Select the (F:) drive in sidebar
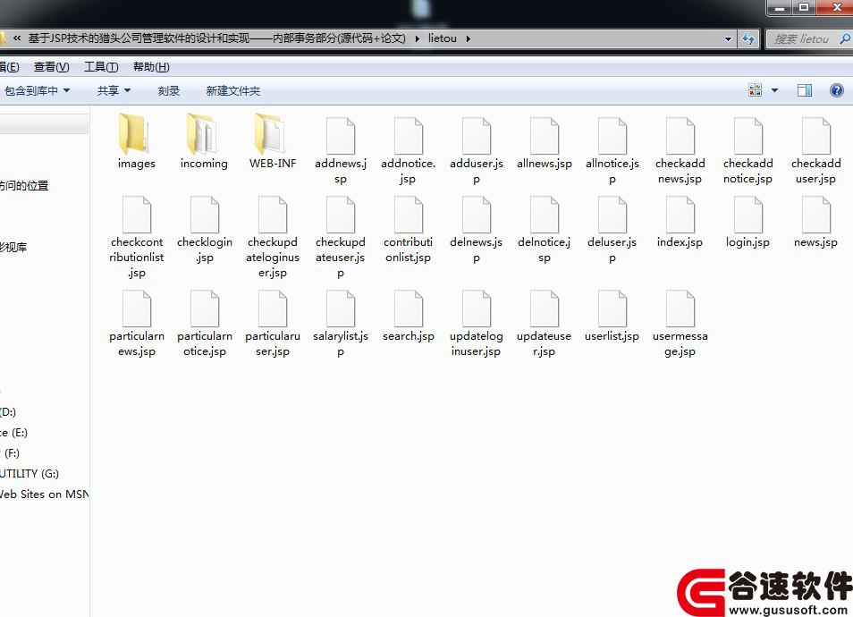853x617 pixels. point(11,452)
